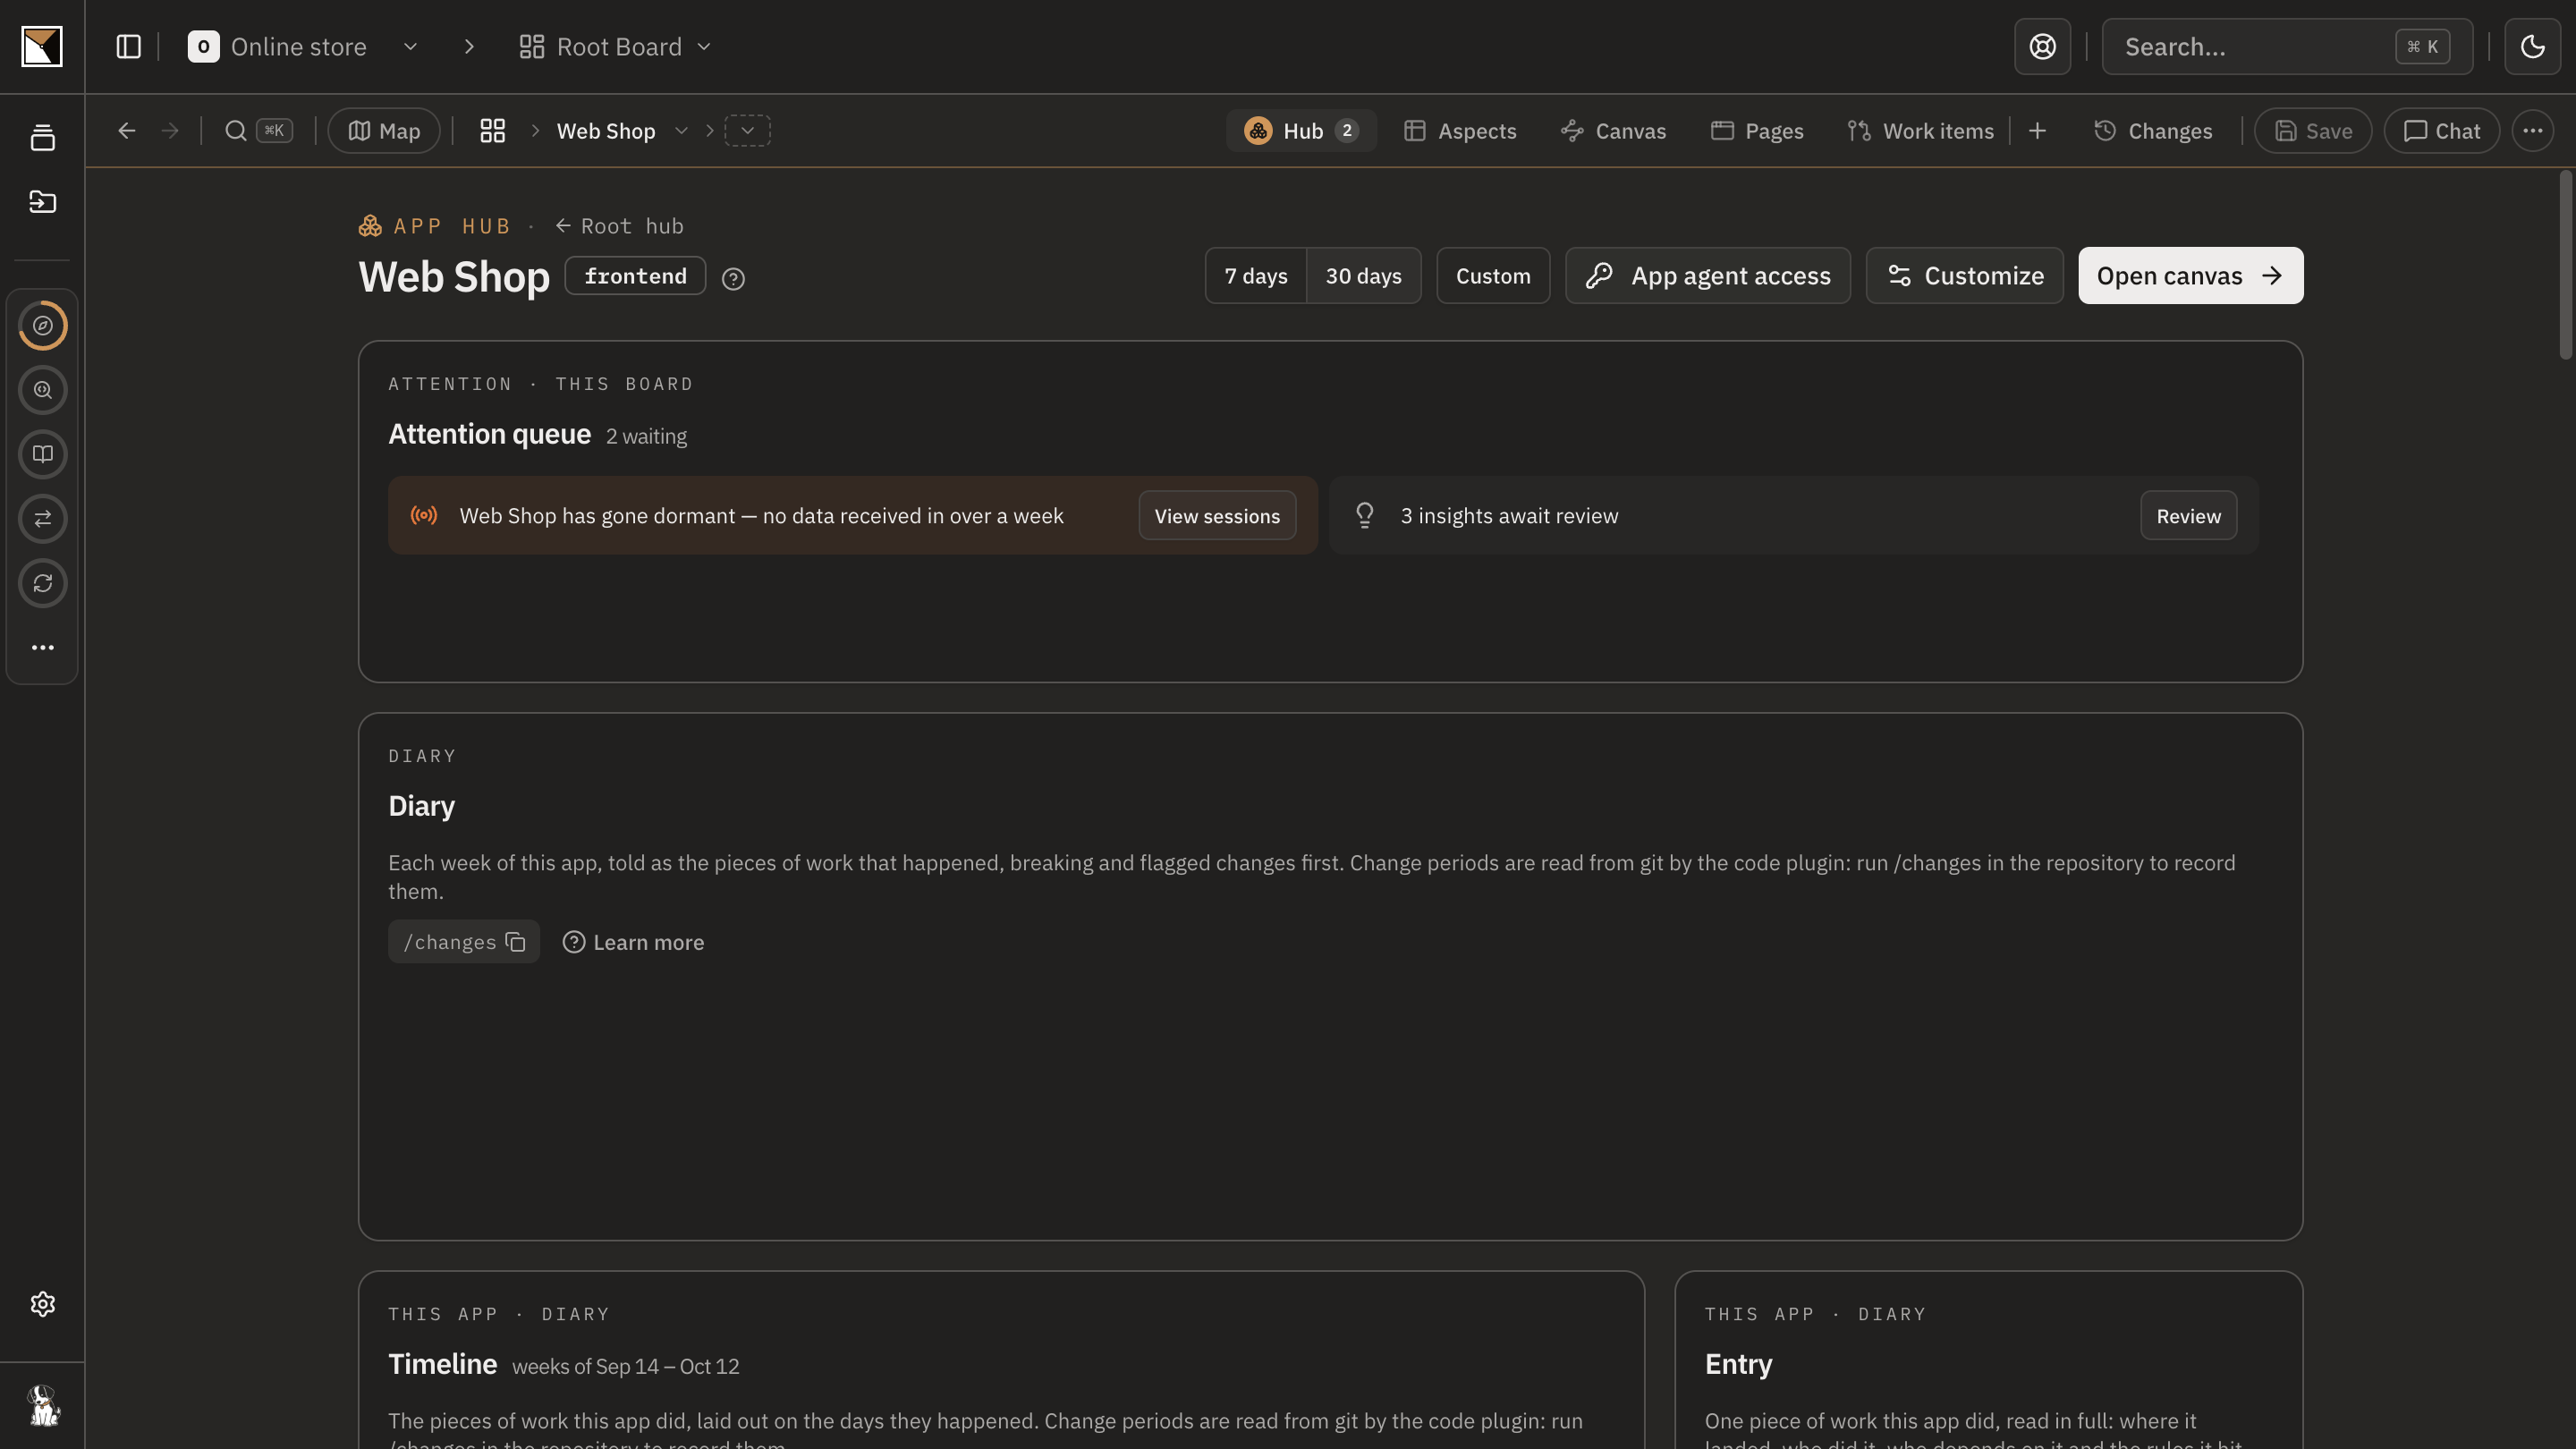
Task: Select the compass icon in left rail
Action: [43, 326]
